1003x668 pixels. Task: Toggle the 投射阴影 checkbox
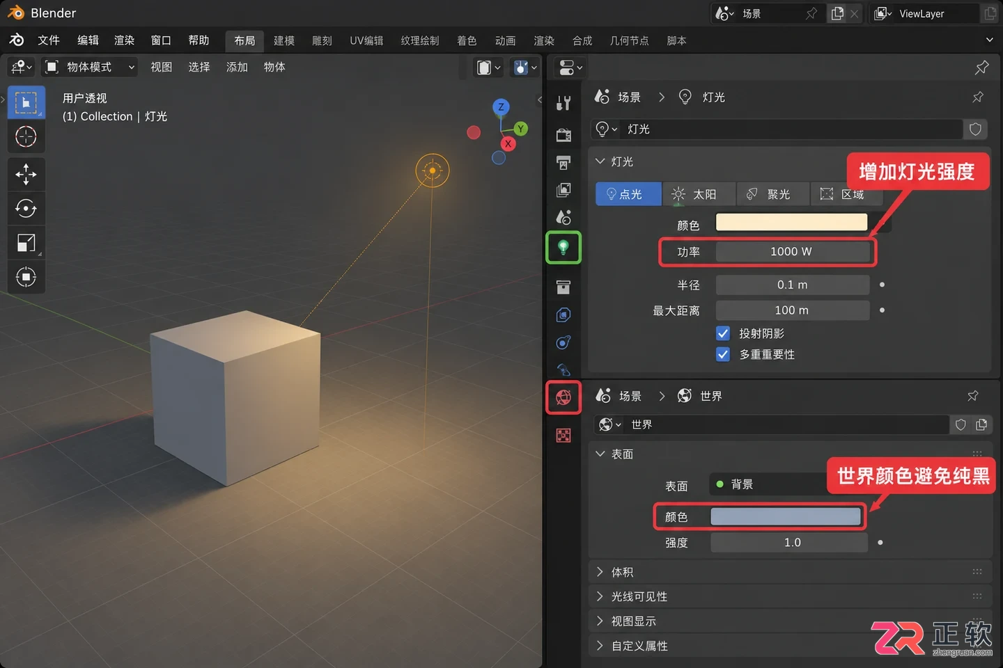pyautogui.click(x=723, y=333)
